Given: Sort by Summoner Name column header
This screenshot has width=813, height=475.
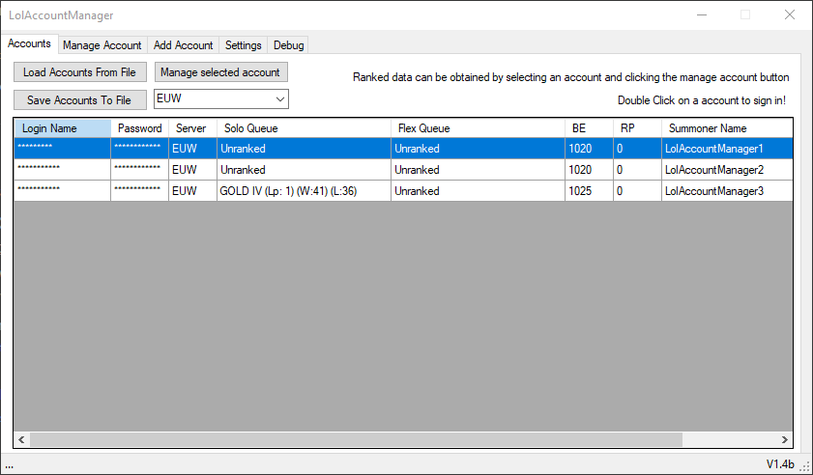Looking at the screenshot, I should [727, 128].
